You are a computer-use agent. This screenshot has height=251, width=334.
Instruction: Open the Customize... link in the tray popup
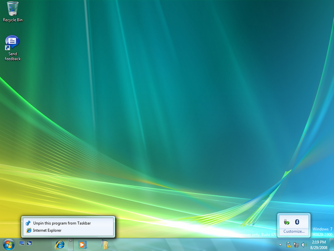[x=294, y=231]
